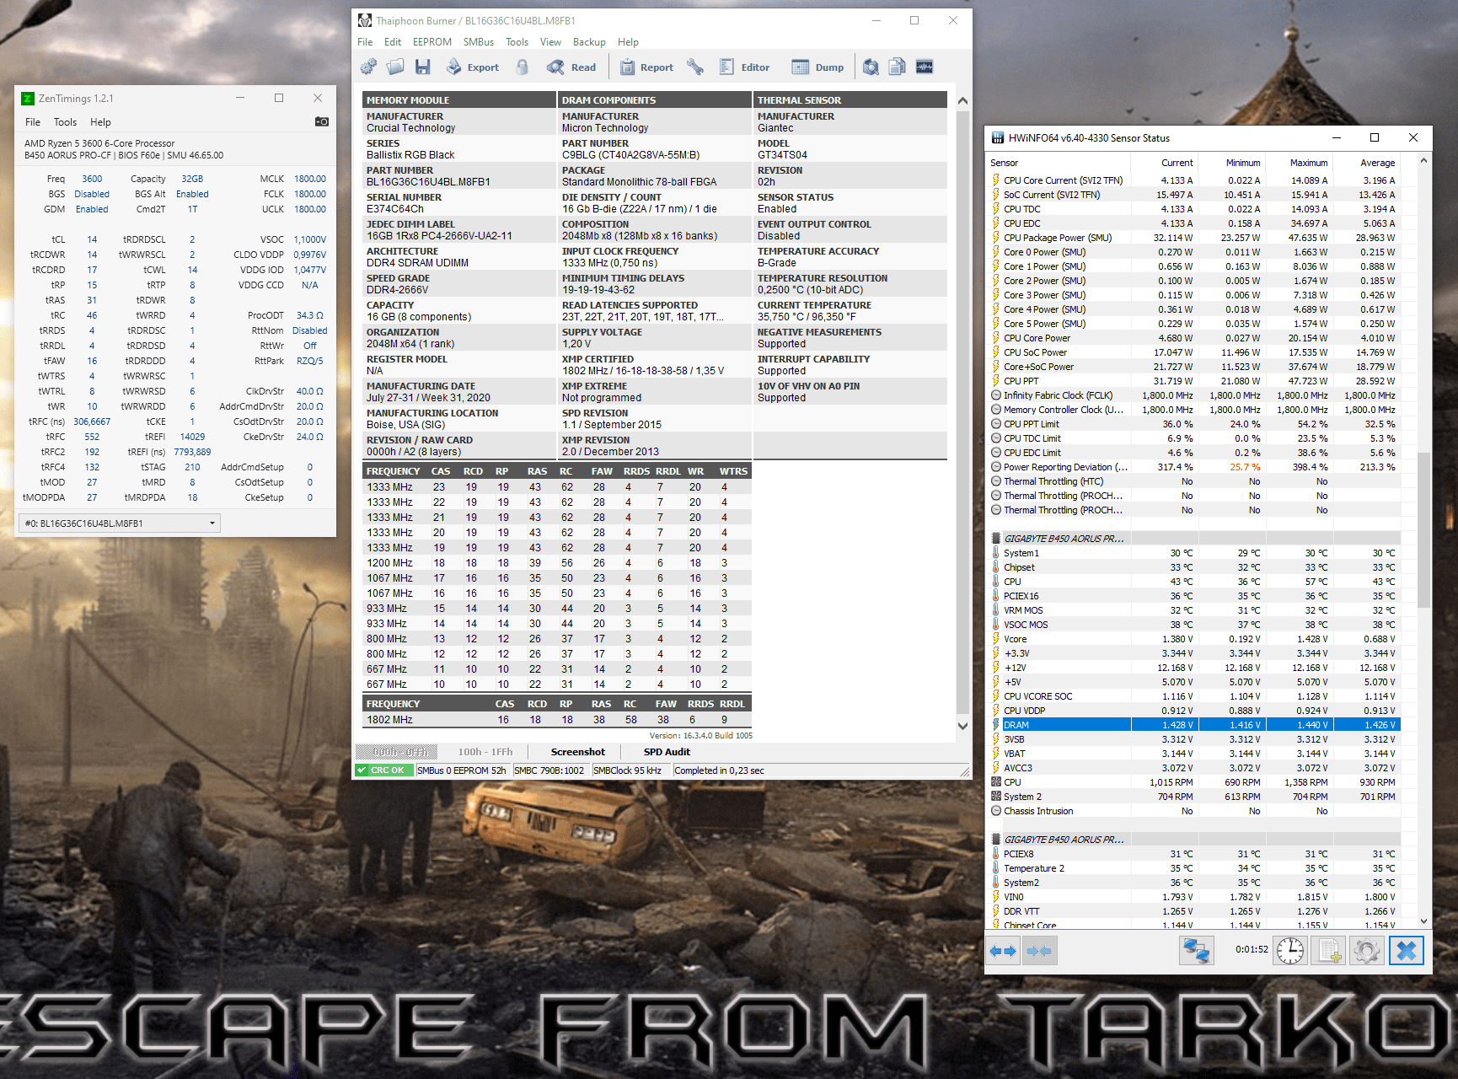The height and width of the screenshot is (1079, 1458).
Task: Click the copy documents icon in Thaiphoon toolbar
Action: pyautogui.click(x=898, y=67)
